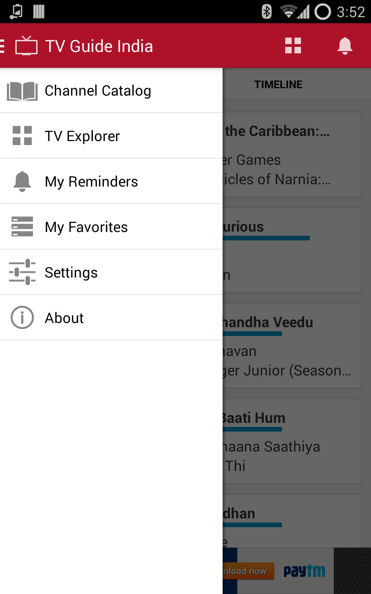The height and width of the screenshot is (594, 371).
Task: Tap the About info icon
Action: pos(22,318)
